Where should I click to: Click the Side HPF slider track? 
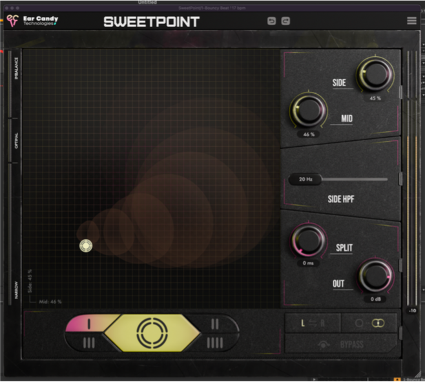[355, 179]
